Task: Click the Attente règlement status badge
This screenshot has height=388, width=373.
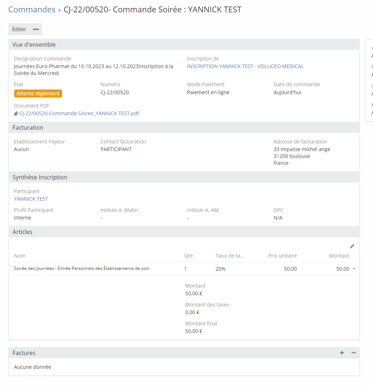Action: 38,93
